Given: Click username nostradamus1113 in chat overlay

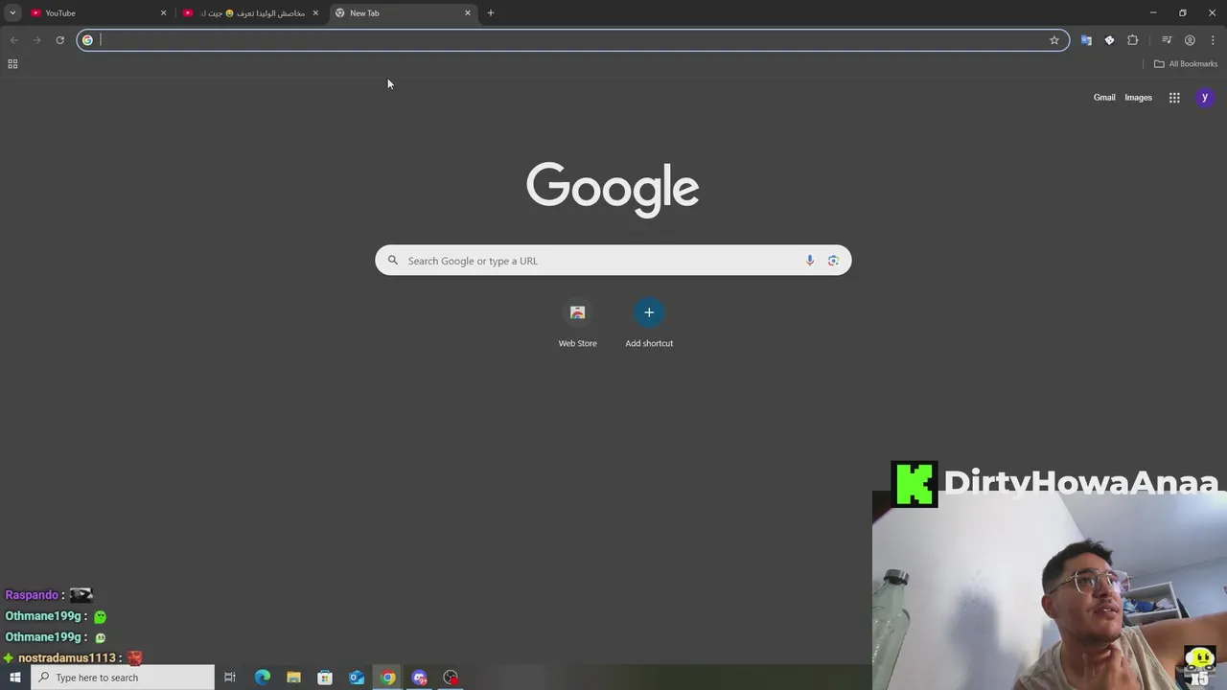Looking at the screenshot, I should click(x=67, y=658).
